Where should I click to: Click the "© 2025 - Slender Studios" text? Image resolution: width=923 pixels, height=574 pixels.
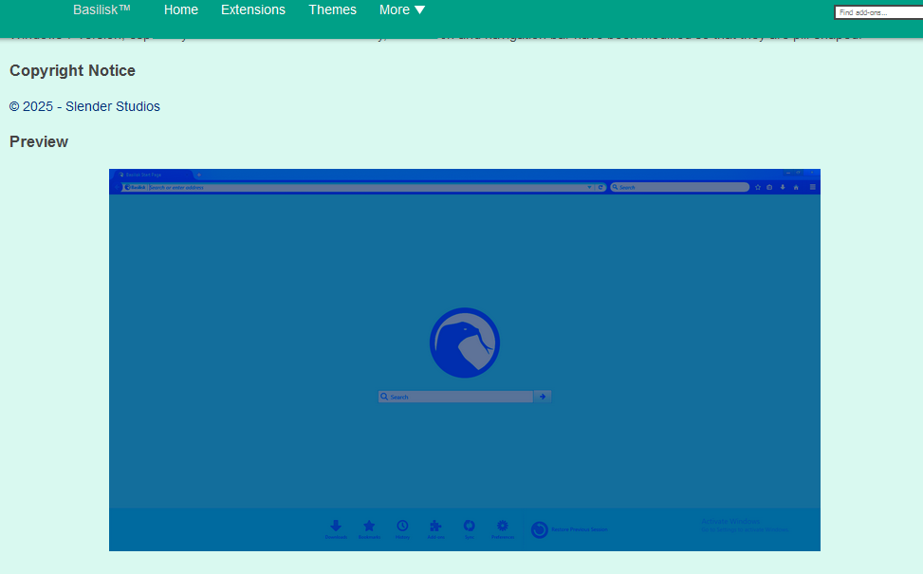84,106
